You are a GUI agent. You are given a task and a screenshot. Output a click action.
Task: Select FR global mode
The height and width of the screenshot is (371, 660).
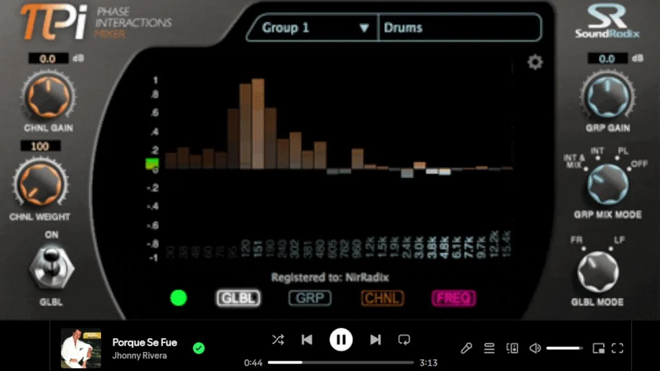click(x=577, y=241)
